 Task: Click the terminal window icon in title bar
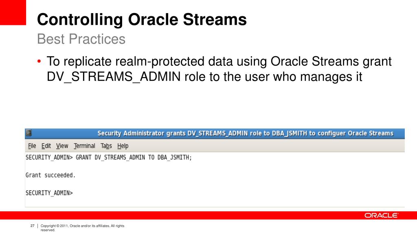(x=29, y=133)
